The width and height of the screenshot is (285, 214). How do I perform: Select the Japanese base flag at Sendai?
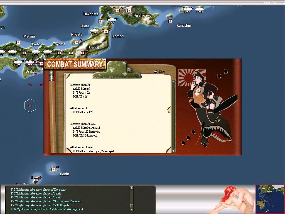pos(82,53)
